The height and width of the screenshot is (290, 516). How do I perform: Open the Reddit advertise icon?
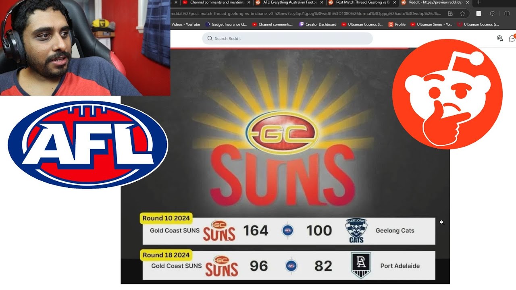[500, 38]
